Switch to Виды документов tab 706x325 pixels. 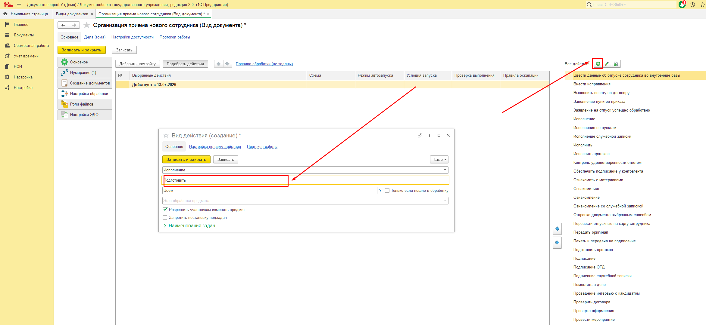(x=72, y=14)
